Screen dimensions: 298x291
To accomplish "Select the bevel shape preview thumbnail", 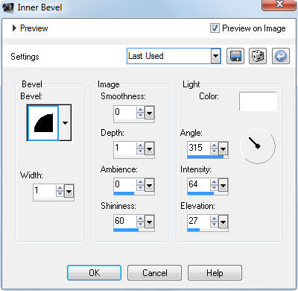I will [43, 123].
